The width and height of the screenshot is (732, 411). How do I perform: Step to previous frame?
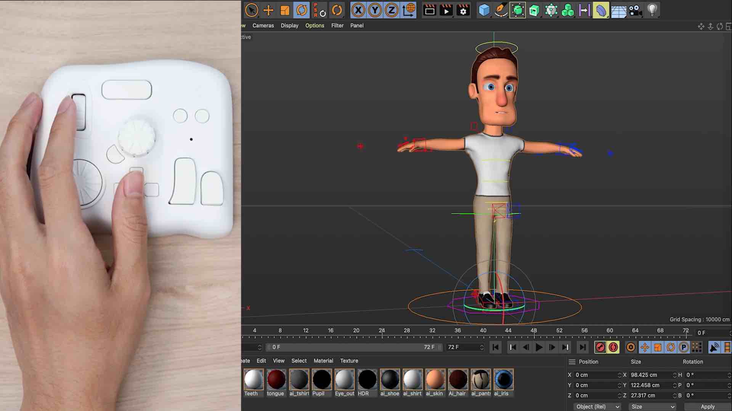coord(526,347)
